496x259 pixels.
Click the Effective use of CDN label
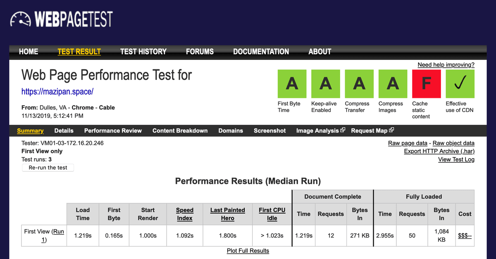tap(460, 107)
